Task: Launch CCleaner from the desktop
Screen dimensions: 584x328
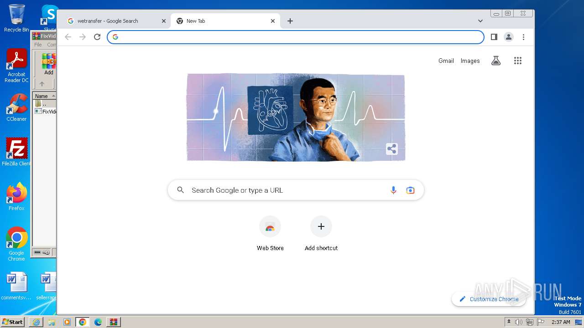Action: (x=16, y=108)
